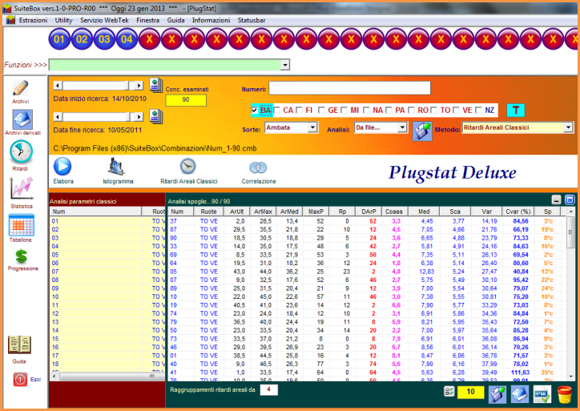This screenshot has height=411, width=580.
Task: Sort table by Coass column header
Action: coord(393,212)
